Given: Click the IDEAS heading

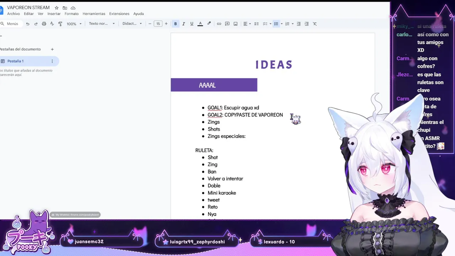Looking at the screenshot, I should pos(274,65).
